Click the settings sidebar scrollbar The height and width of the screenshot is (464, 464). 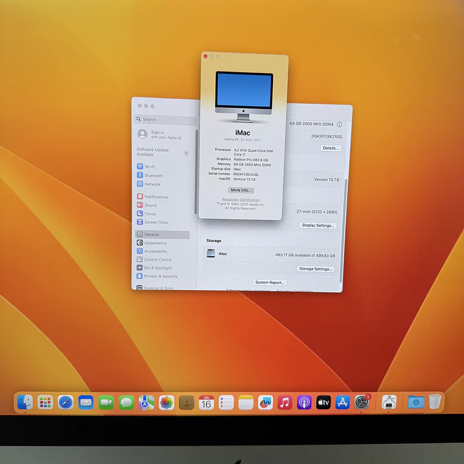coord(196,172)
